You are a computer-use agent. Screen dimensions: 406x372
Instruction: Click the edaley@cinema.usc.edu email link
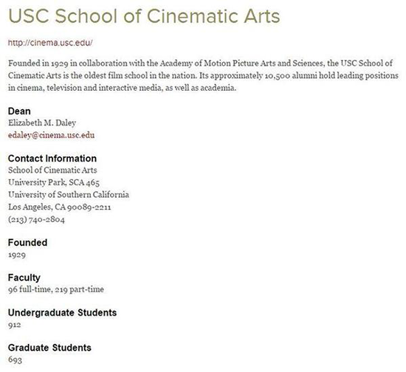[x=51, y=135]
